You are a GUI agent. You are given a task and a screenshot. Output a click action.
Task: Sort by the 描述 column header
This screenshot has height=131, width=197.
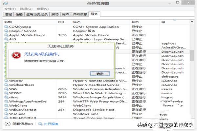click(x=77, y=22)
